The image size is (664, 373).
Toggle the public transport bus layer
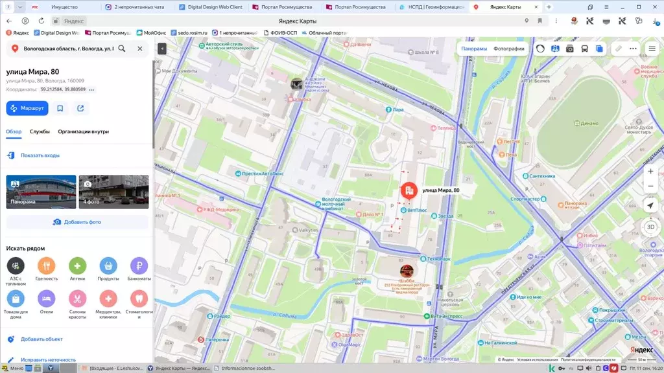(x=584, y=49)
